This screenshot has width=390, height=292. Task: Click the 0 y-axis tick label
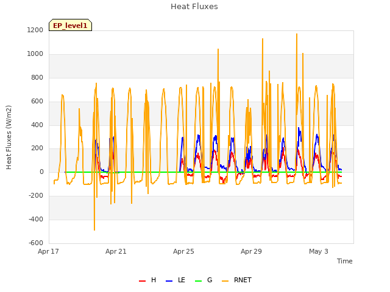(x=41, y=172)
